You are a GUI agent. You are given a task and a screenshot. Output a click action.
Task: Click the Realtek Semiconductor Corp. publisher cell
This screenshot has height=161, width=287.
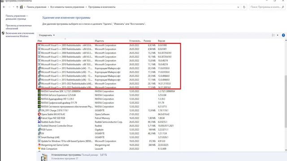tap(109, 122)
